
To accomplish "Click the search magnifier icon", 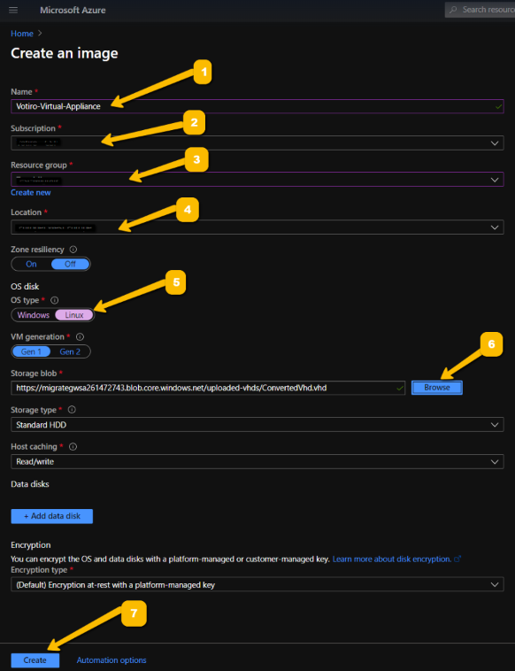I will click(x=453, y=10).
